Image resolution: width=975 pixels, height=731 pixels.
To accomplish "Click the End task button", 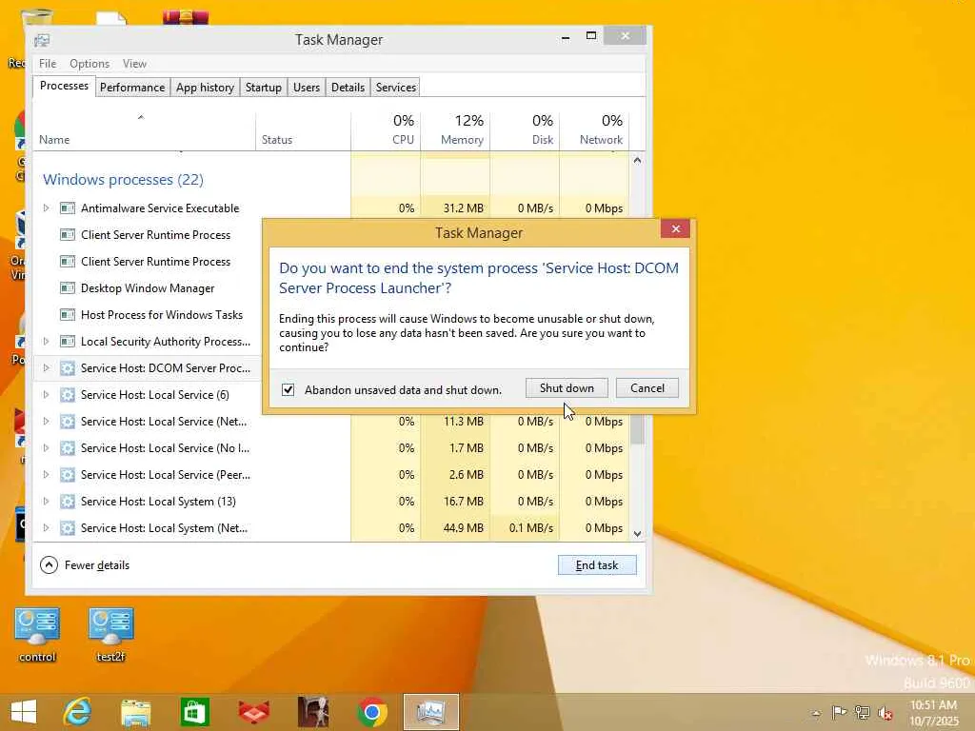I will (x=597, y=565).
